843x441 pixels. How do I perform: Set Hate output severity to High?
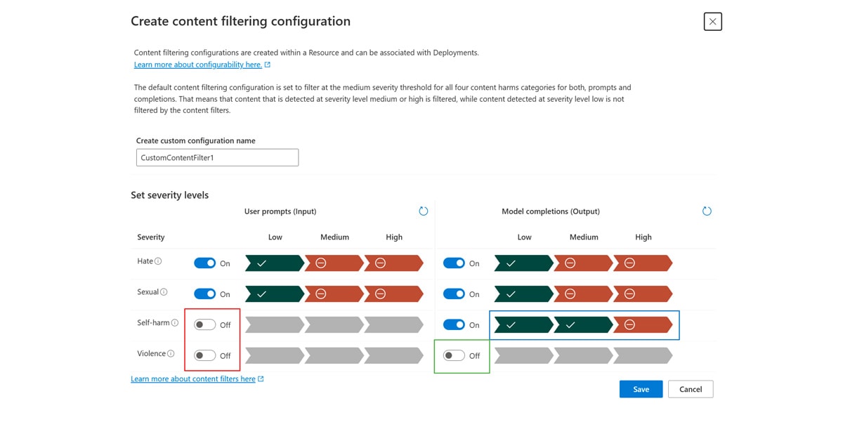(x=643, y=263)
